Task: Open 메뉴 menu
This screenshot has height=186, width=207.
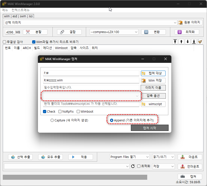Action: click(x=5, y=10)
